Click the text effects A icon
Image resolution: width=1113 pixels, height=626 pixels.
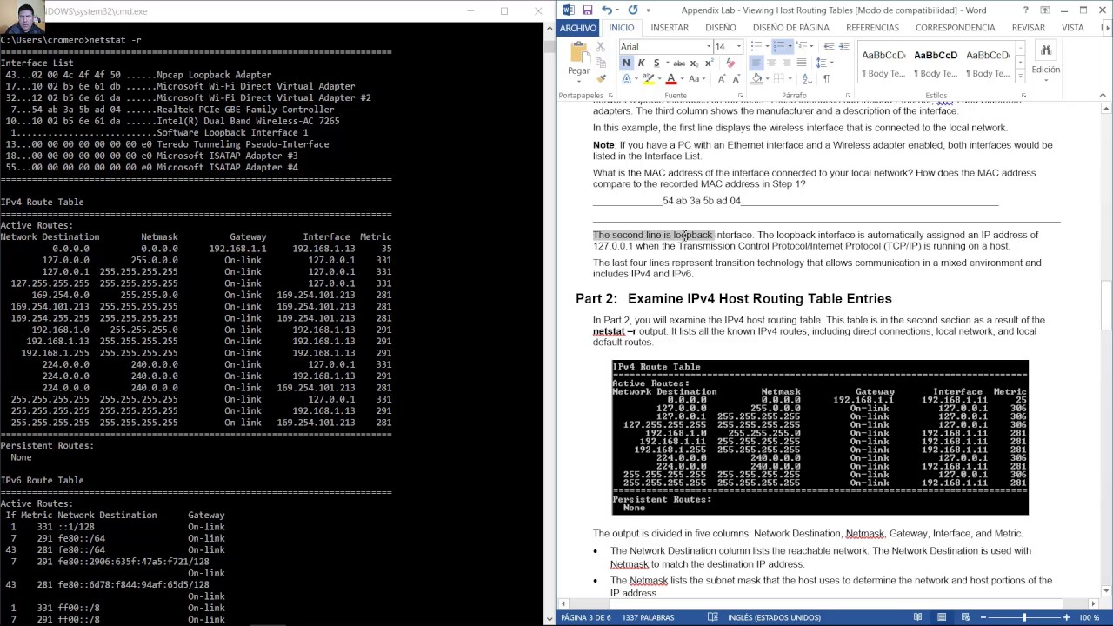(626, 79)
